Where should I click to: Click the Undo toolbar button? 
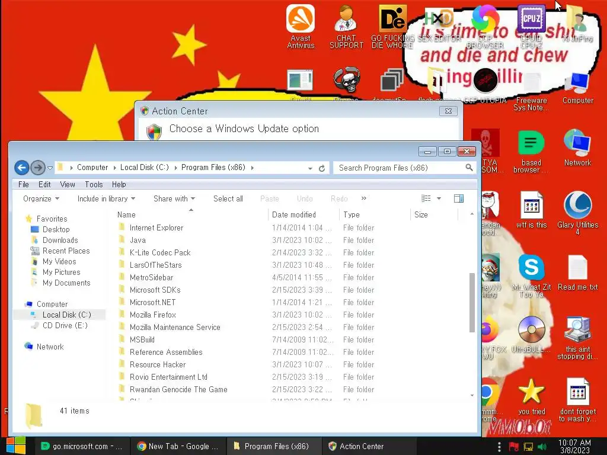[305, 198]
